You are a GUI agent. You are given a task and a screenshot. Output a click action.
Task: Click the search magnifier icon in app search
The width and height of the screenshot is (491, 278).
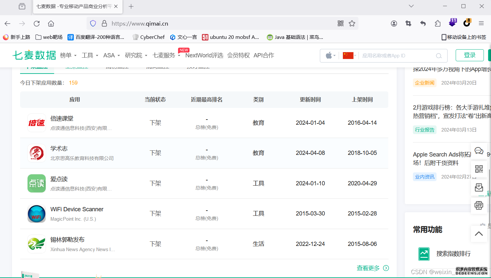point(439,56)
